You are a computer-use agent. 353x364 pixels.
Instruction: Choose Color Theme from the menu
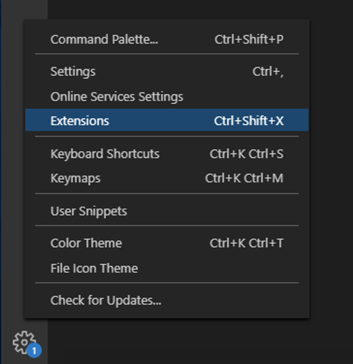[x=167, y=243]
